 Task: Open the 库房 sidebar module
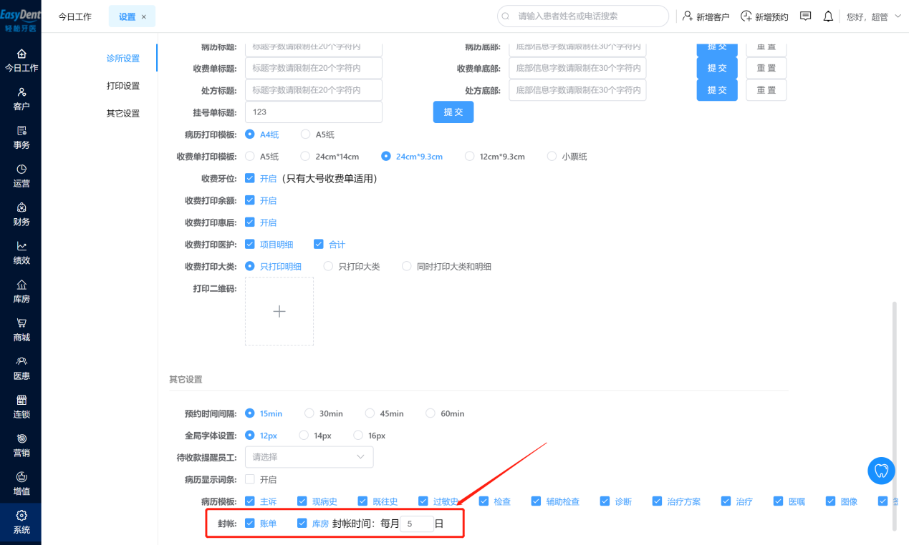(21, 292)
